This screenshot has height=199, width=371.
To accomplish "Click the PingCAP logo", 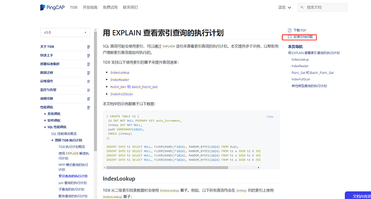I will pyautogui.click(x=52, y=8).
